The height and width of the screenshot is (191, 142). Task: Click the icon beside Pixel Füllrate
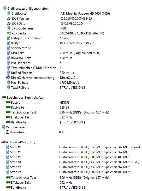[x=8, y=83]
